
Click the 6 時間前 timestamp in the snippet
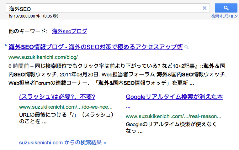click(19, 66)
